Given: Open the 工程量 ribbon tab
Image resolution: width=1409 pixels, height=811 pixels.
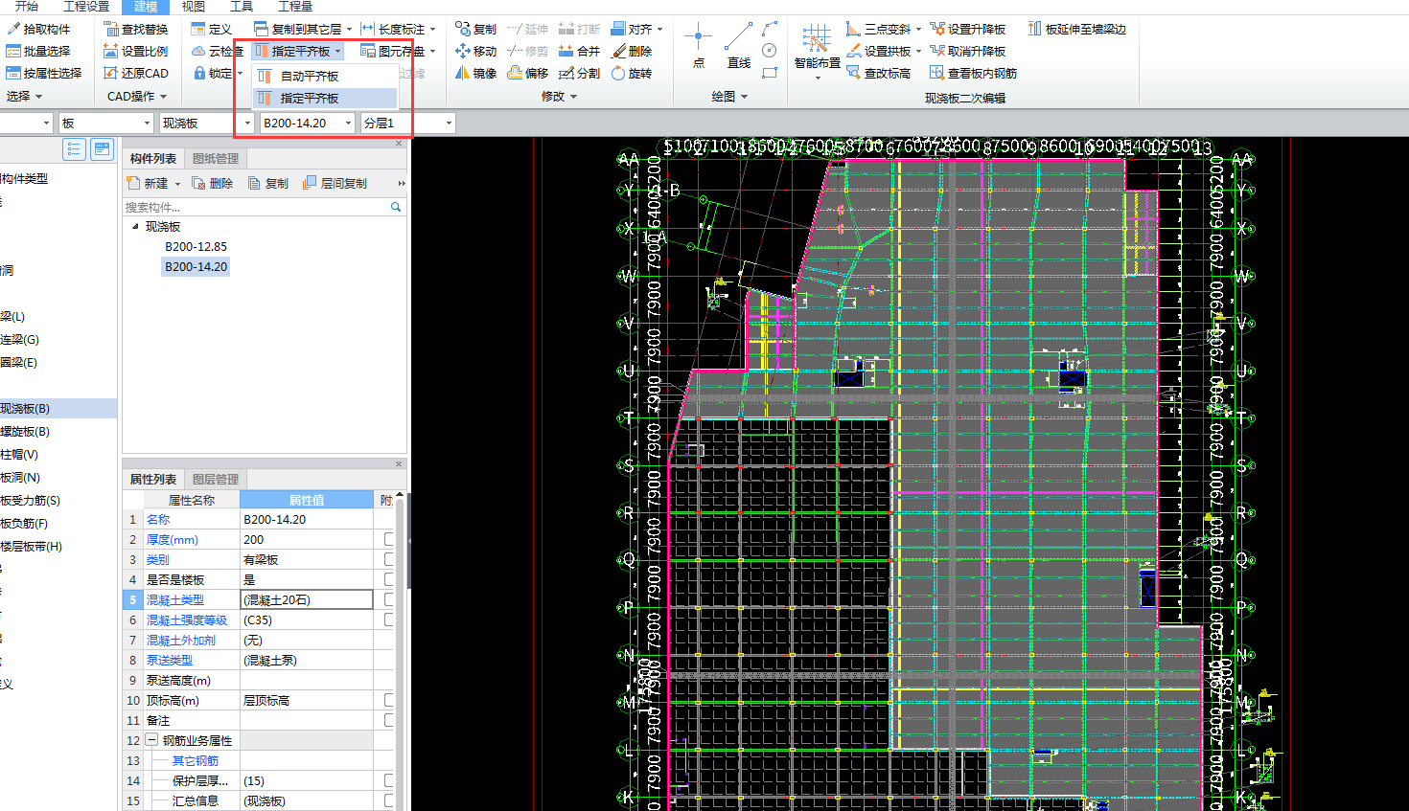Looking at the screenshot, I should click(x=295, y=7).
